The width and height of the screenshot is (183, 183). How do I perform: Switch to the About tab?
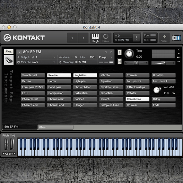point(56,127)
